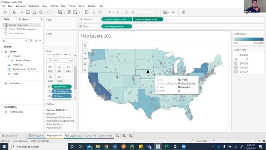The width and height of the screenshot is (266, 150).
Task: Switch to the Introduction sheet tab
Action: (36, 135)
